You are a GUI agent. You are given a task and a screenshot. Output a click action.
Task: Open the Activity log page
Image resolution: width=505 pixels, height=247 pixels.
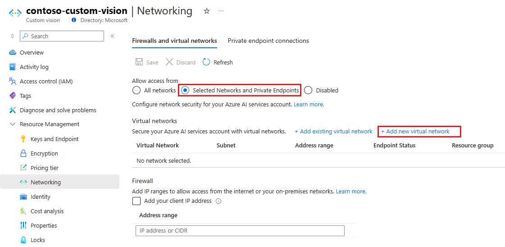34,67
